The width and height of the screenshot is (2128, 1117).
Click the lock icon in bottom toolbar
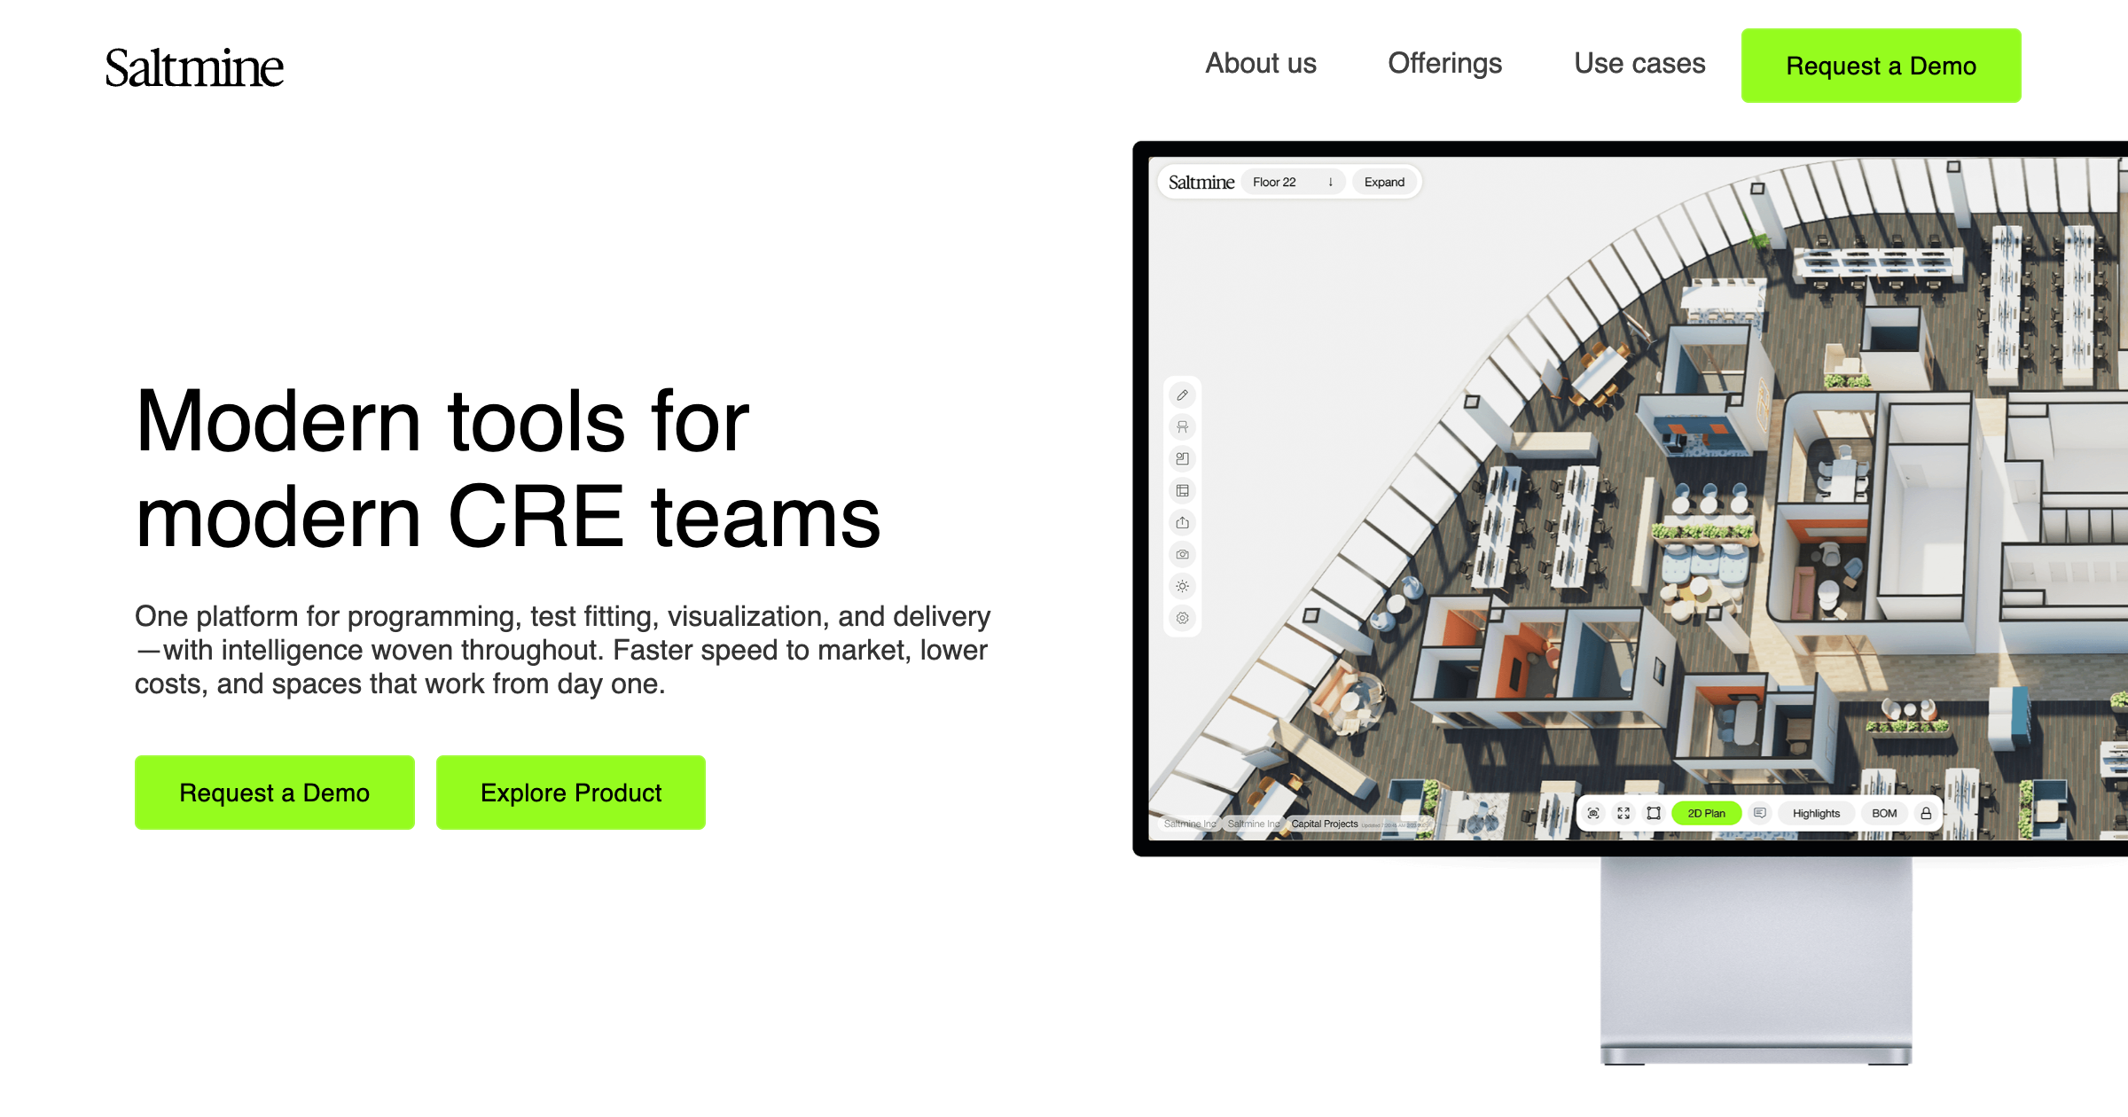(x=1926, y=813)
